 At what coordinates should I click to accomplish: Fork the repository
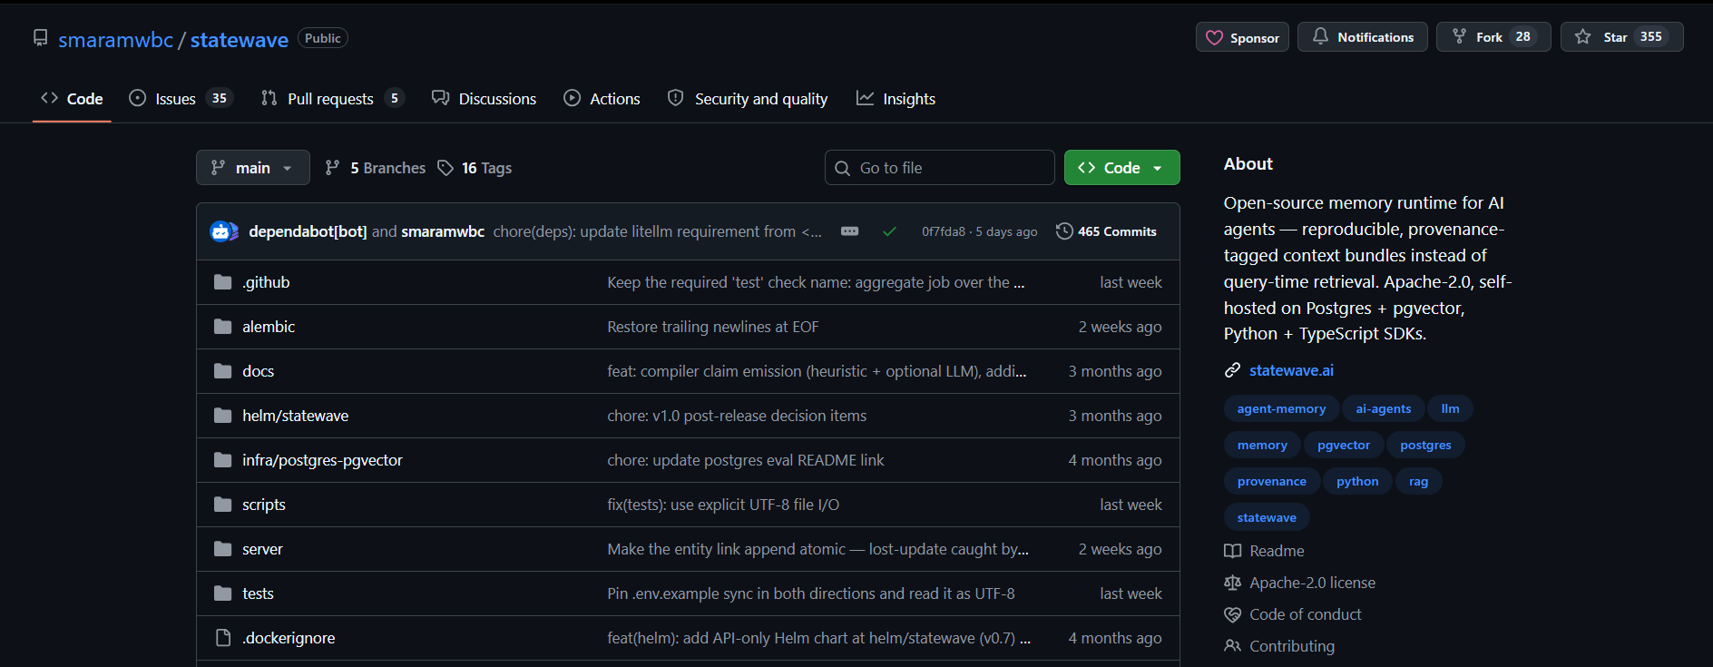pos(1493,37)
